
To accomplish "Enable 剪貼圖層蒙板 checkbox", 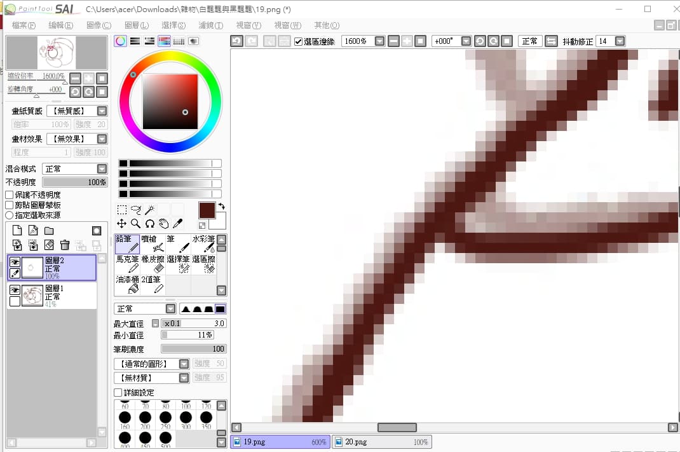I will pyautogui.click(x=9, y=205).
